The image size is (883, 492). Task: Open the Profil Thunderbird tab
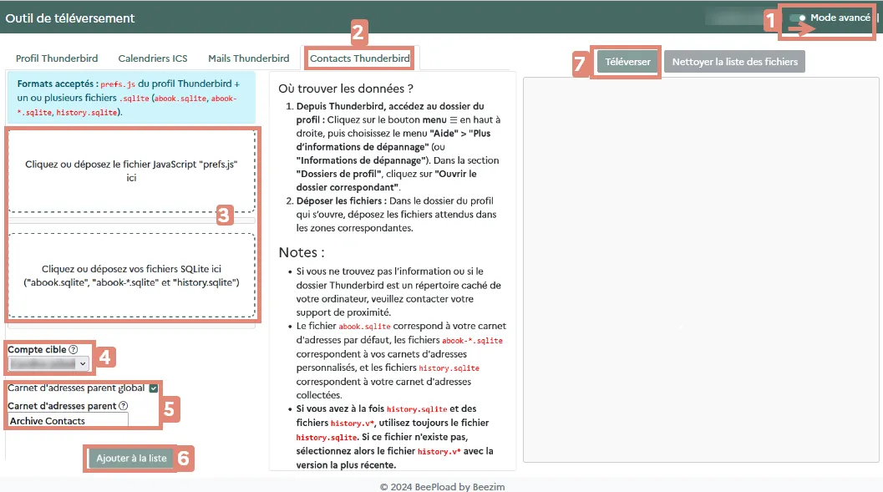tap(57, 58)
